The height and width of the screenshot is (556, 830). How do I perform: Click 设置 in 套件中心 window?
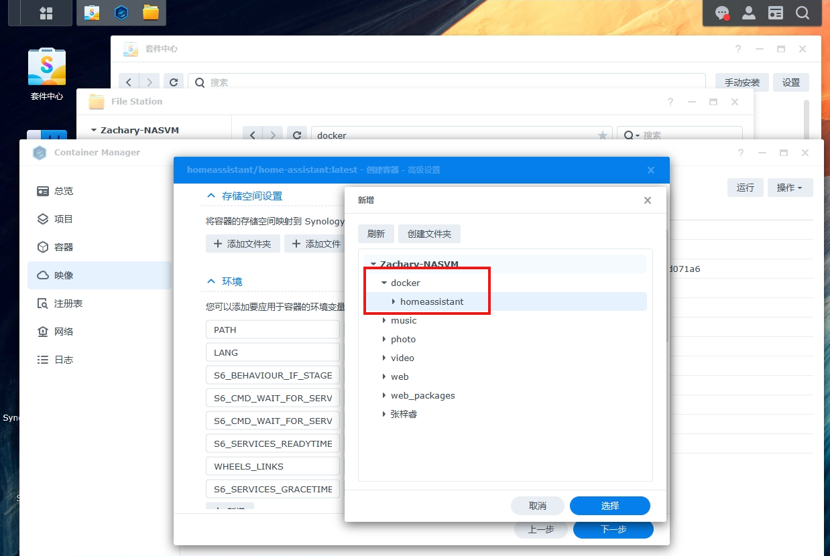(791, 82)
